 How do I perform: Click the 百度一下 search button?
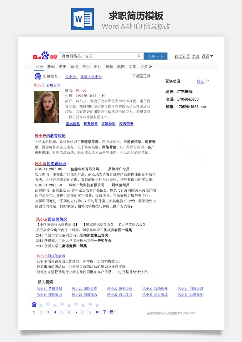(x=155, y=56)
